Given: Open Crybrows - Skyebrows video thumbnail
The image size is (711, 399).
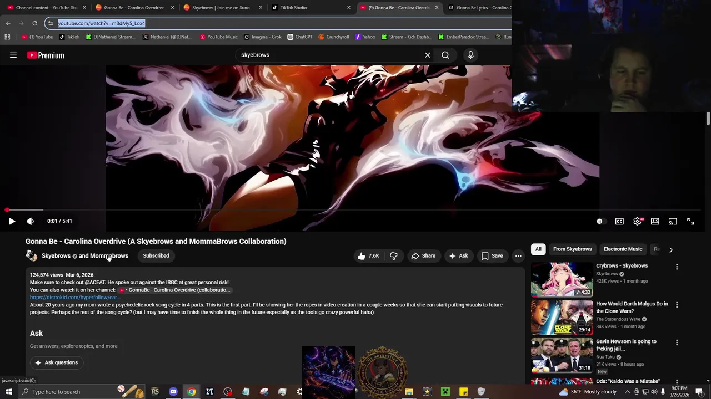Looking at the screenshot, I should [x=562, y=280].
